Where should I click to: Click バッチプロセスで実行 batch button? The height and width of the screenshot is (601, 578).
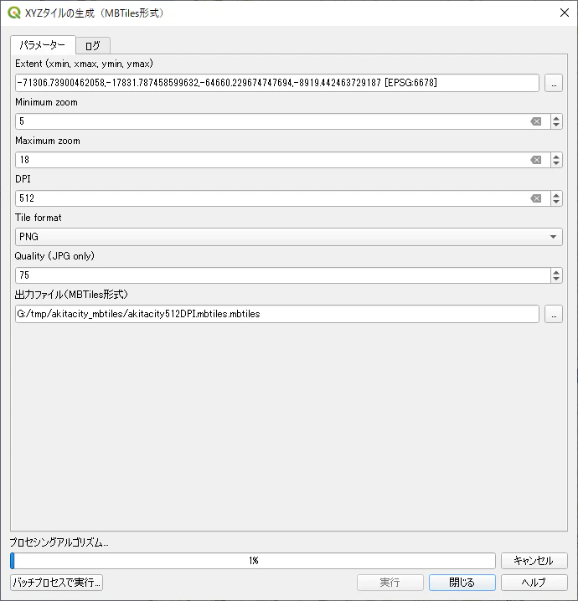[56, 583]
